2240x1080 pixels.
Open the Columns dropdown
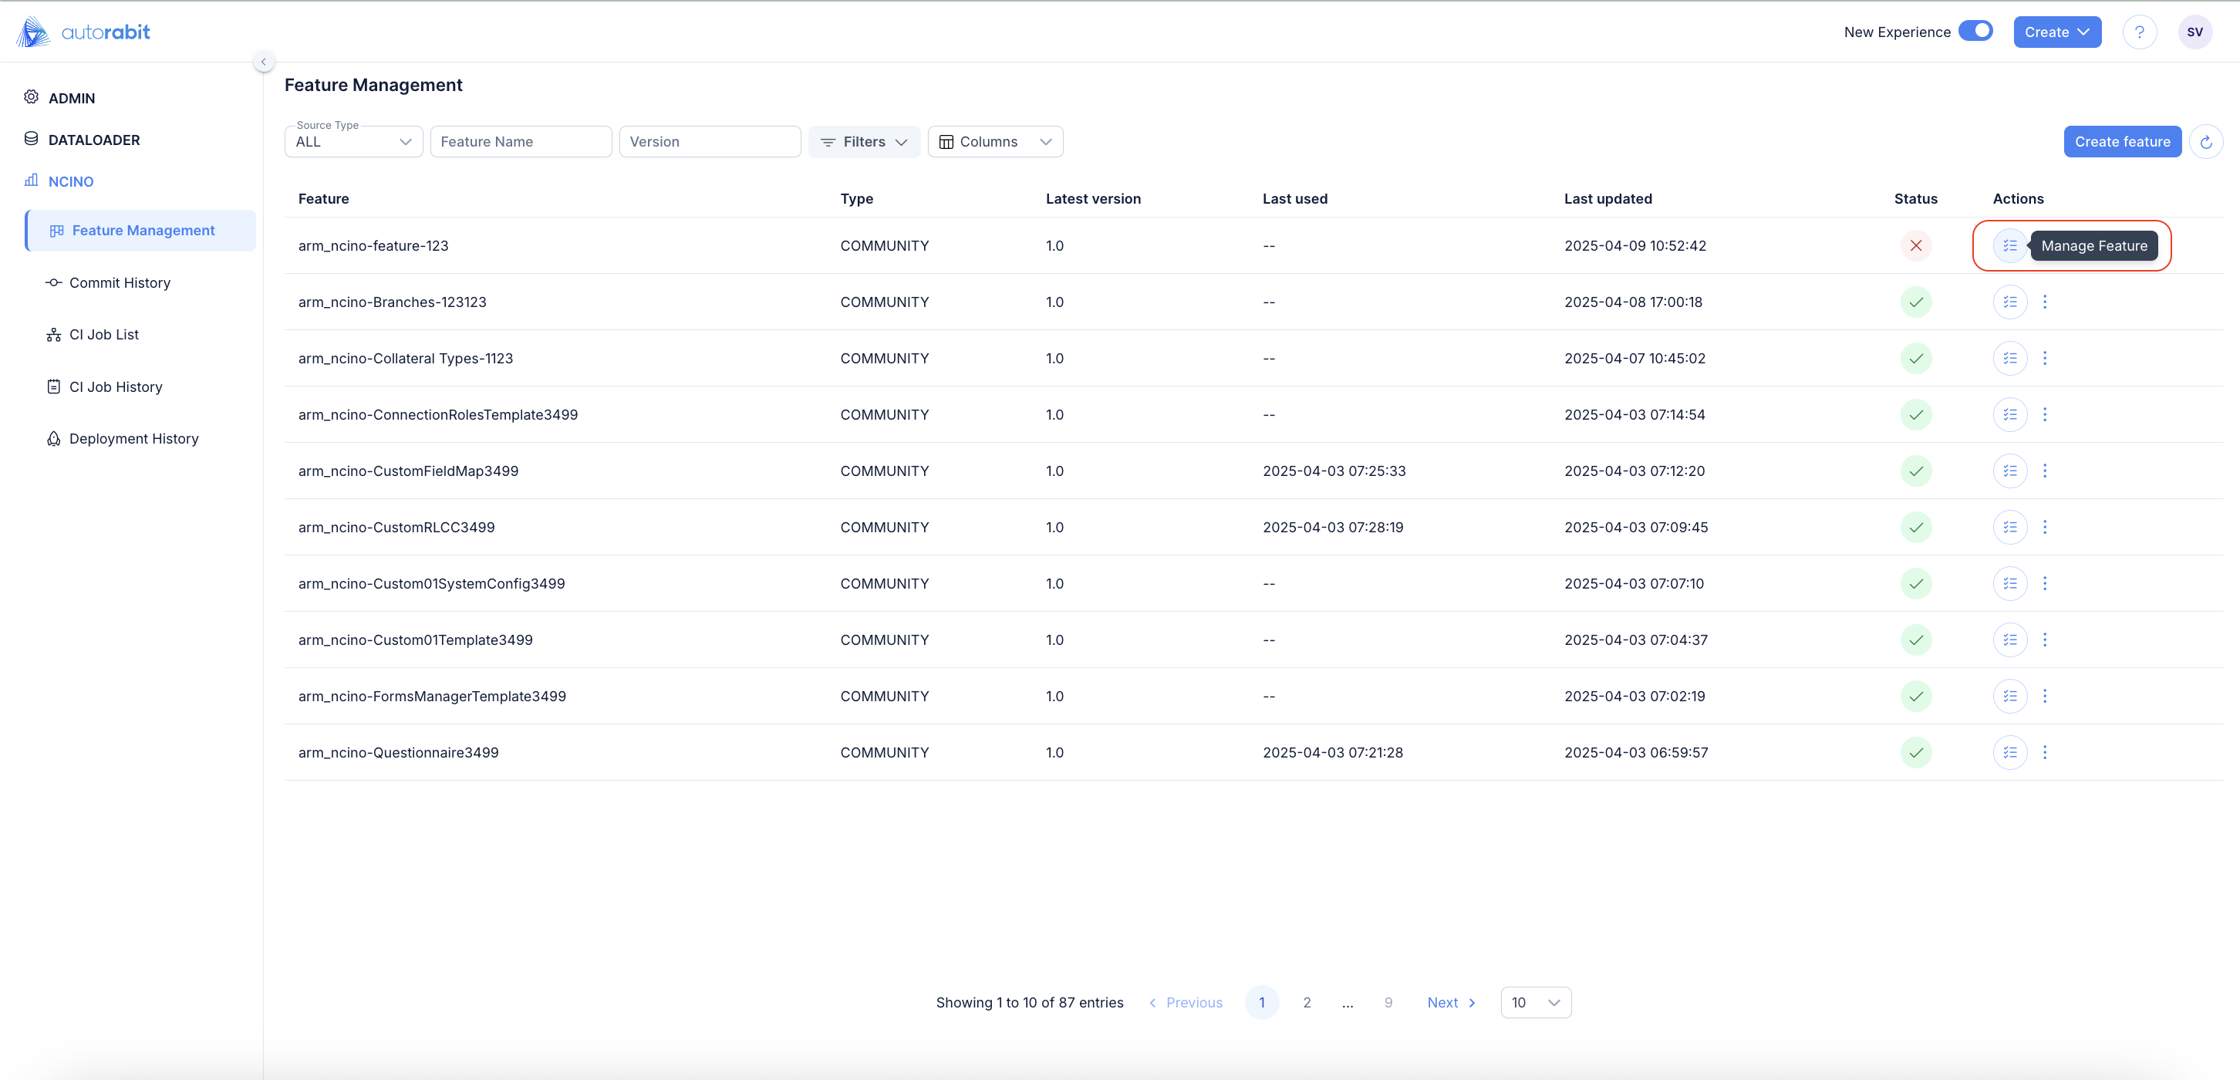pos(995,142)
